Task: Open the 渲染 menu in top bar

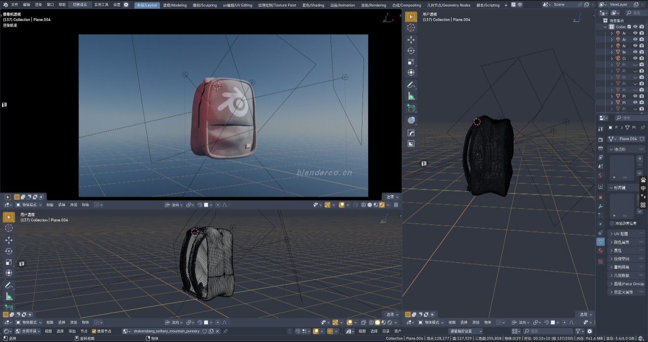Action: [x=38, y=5]
